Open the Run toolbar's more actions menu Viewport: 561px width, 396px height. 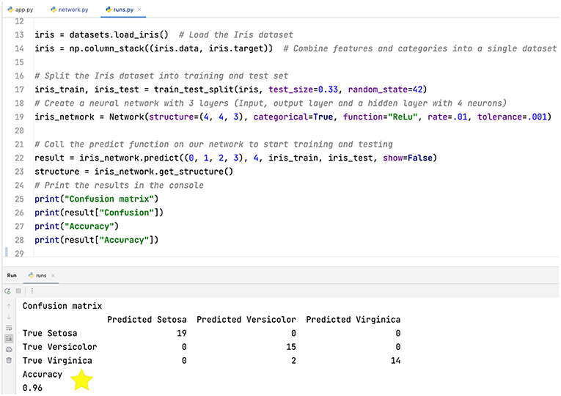click(x=32, y=291)
